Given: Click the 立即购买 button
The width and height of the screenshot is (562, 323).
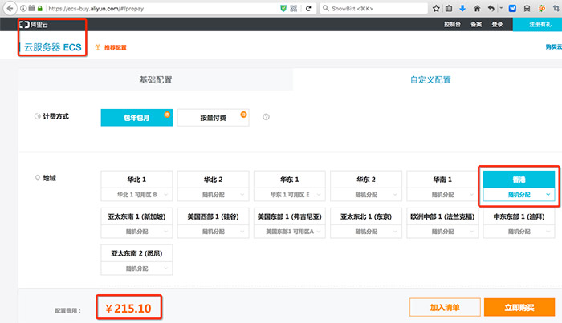Looking at the screenshot, I should pos(519,306).
